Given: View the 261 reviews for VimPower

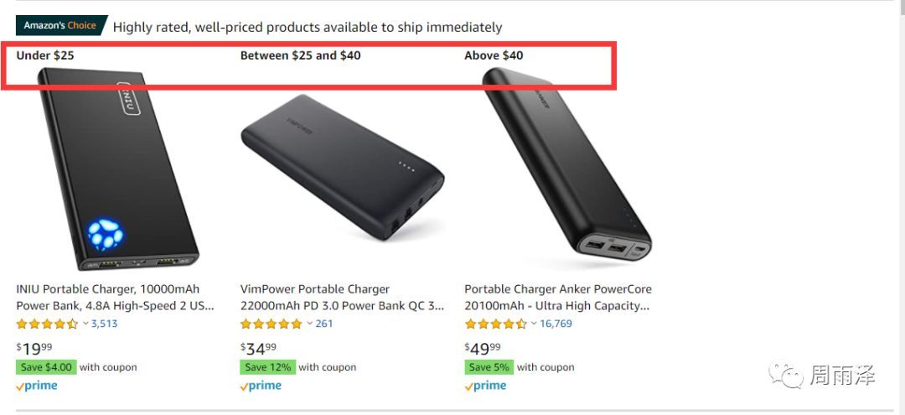Looking at the screenshot, I should tap(324, 324).
